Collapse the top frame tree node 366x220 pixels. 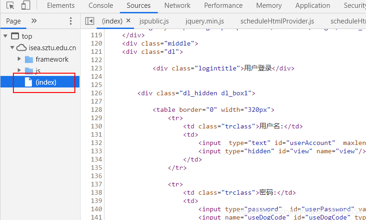coord(5,36)
